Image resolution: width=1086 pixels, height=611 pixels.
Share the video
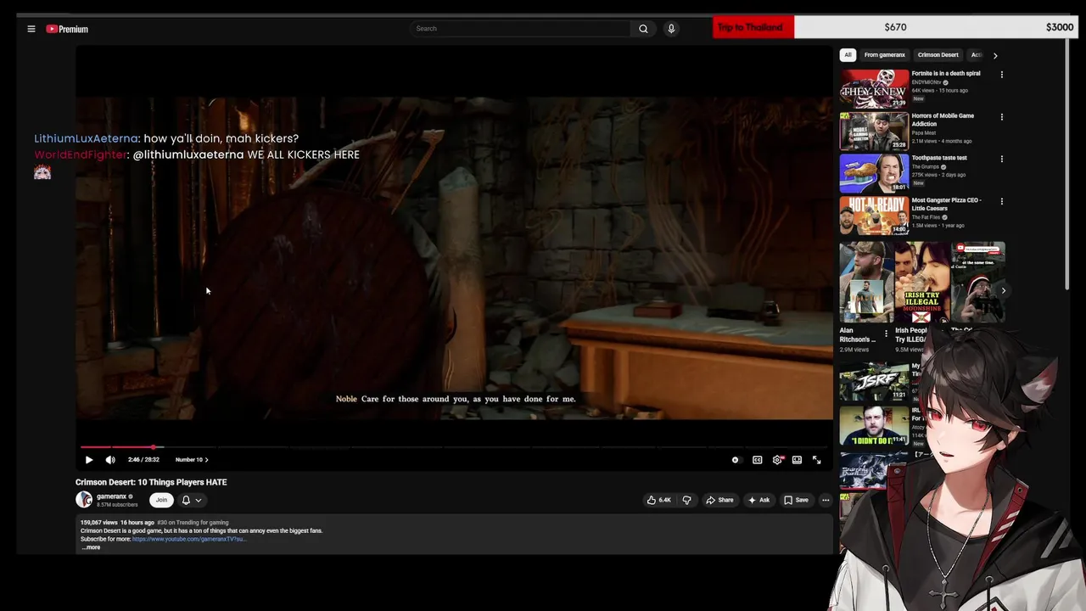pos(719,500)
